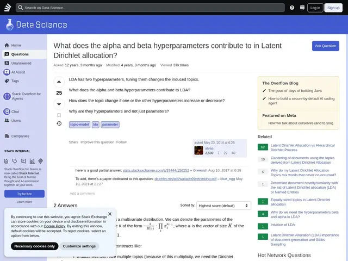The height and width of the screenshot is (261, 348).
Task: Click the Stack Exchange logo in top bar
Action: pos(8,8)
